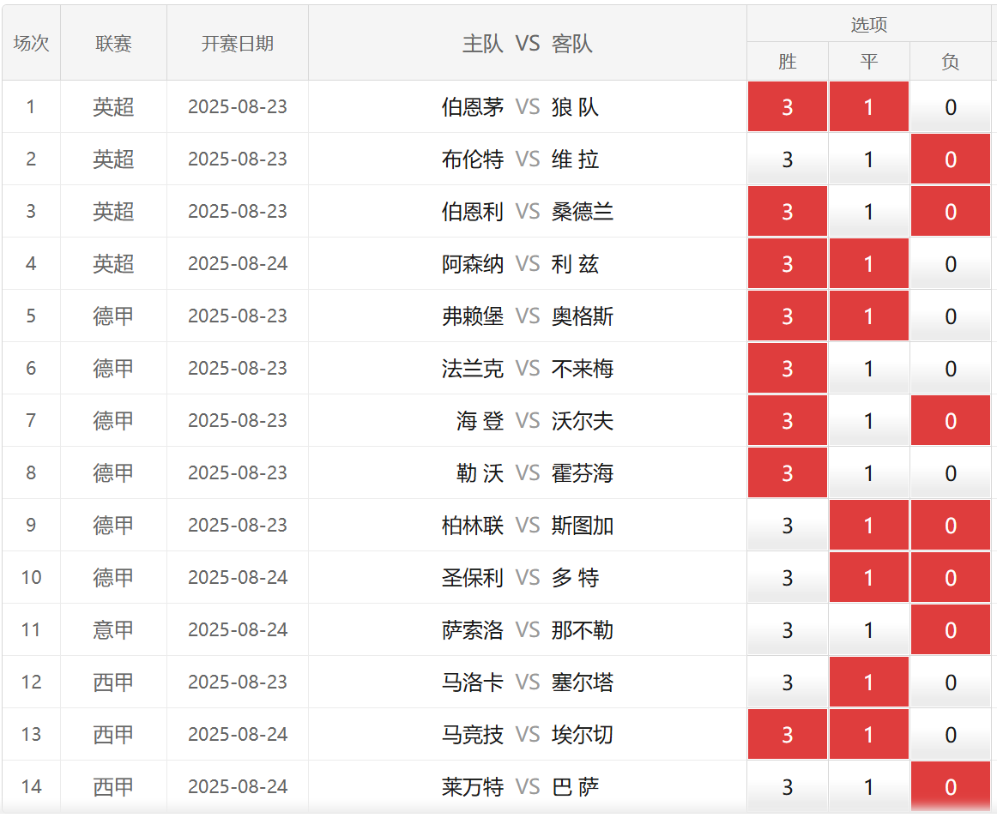Click the 主队 VS 客队 column header
The width and height of the screenshot is (997, 818).
[527, 43]
